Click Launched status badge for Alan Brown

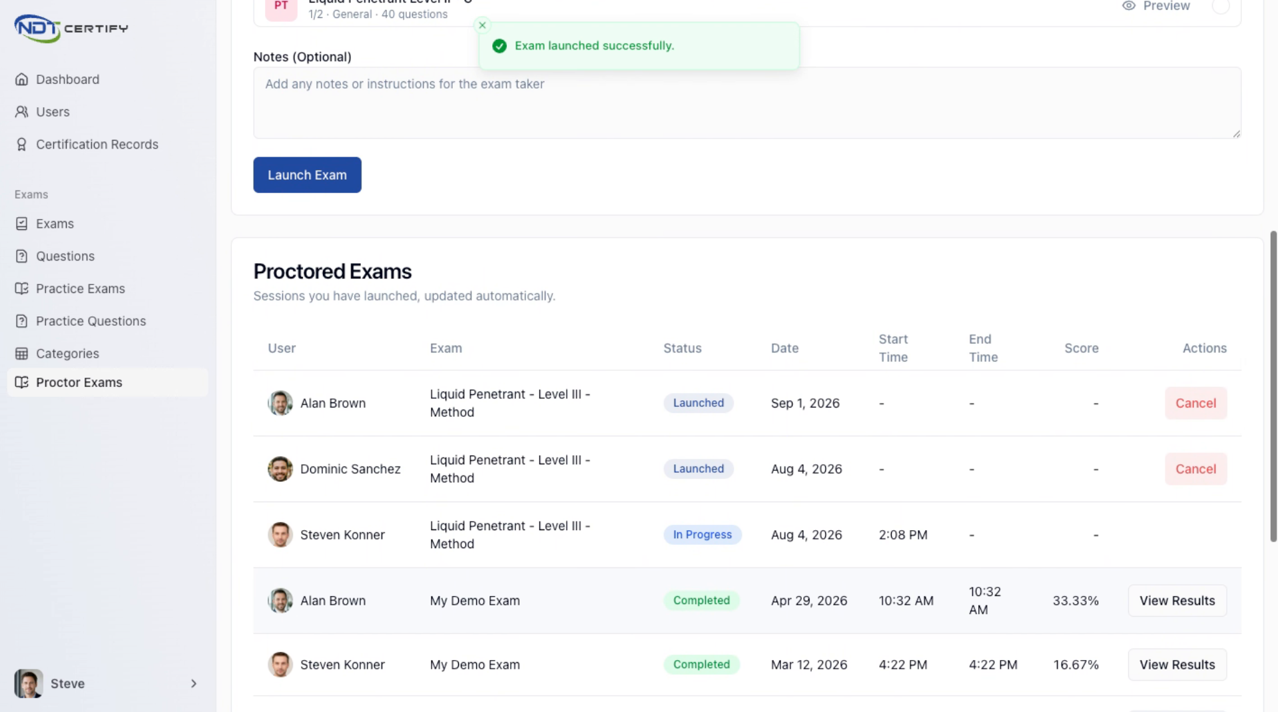coord(698,403)
